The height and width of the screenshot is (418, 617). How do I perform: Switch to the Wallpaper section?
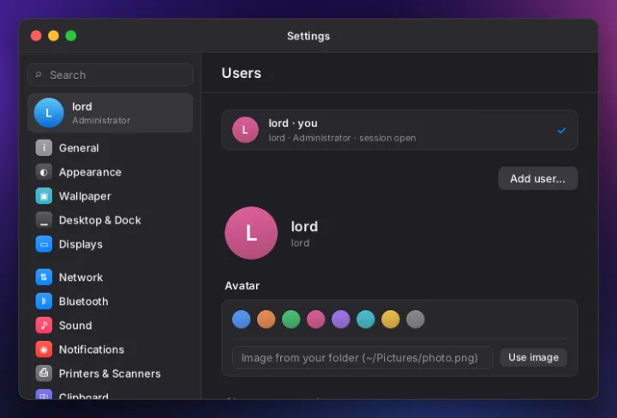click(111, 196)
